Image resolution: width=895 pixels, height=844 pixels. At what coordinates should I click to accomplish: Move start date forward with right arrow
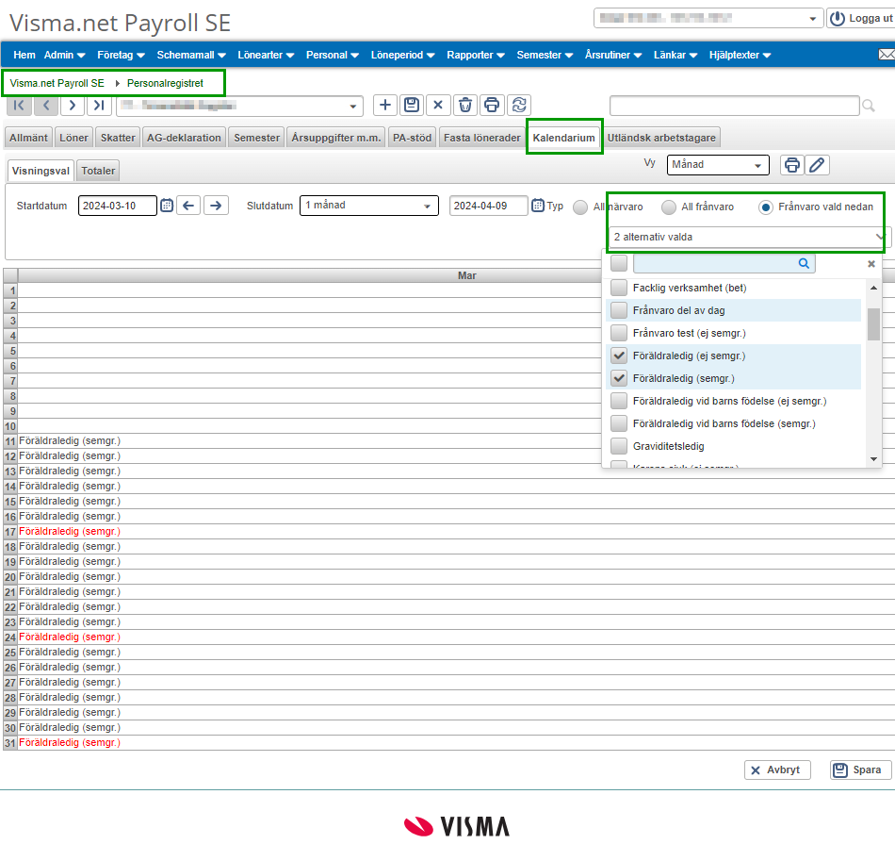pos(216,206)
